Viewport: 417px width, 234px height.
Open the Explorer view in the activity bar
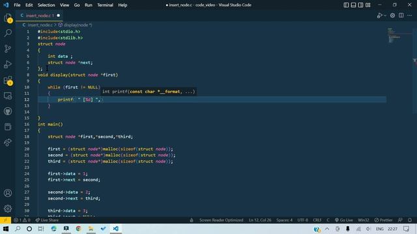(8, 18)
